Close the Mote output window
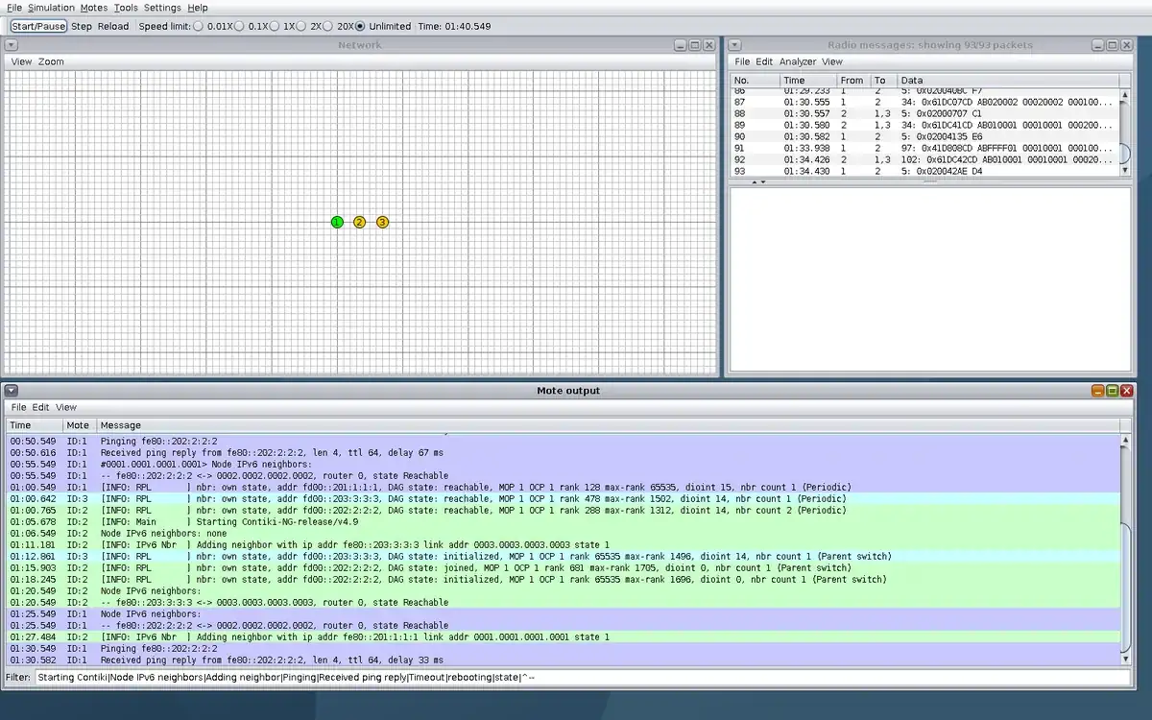The height and width of the screenshot is (720, 1152). pyautogui.click(x=1127, y=391)
